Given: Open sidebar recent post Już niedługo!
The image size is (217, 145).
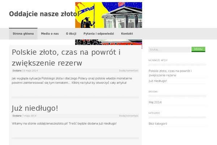Looking at the screenshot, I should pos(158,81).
